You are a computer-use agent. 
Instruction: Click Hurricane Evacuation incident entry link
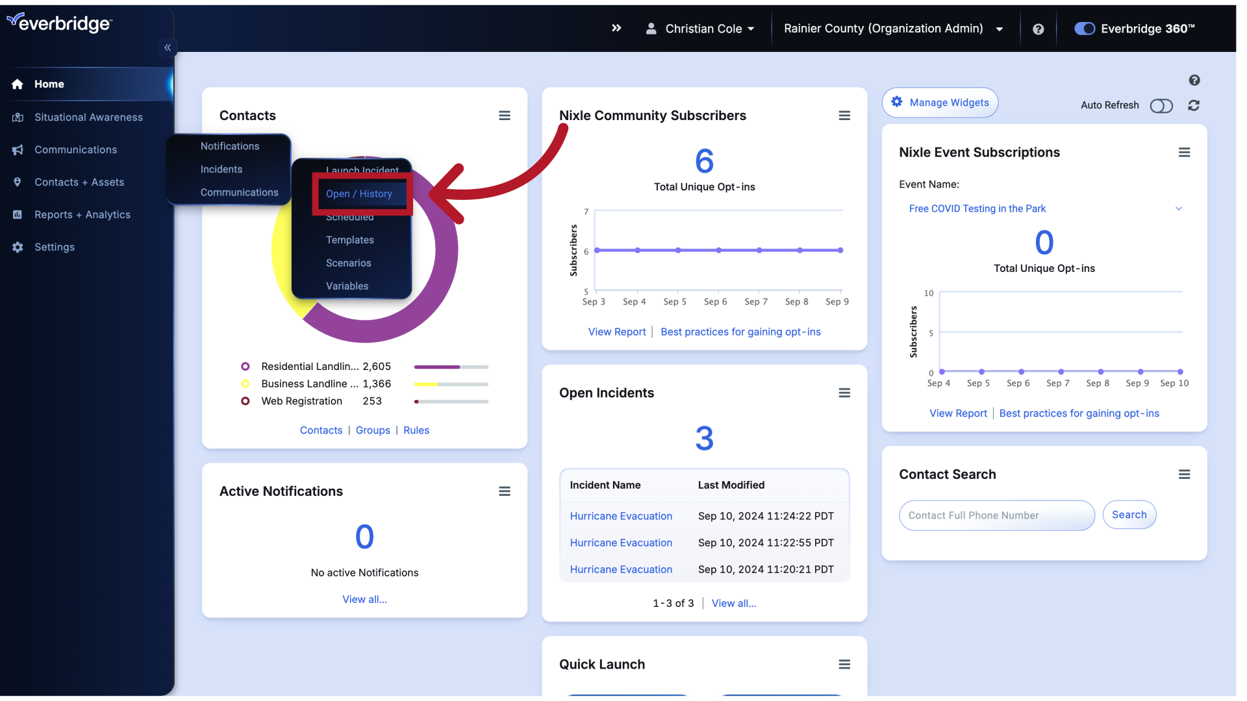coord(621,515)
